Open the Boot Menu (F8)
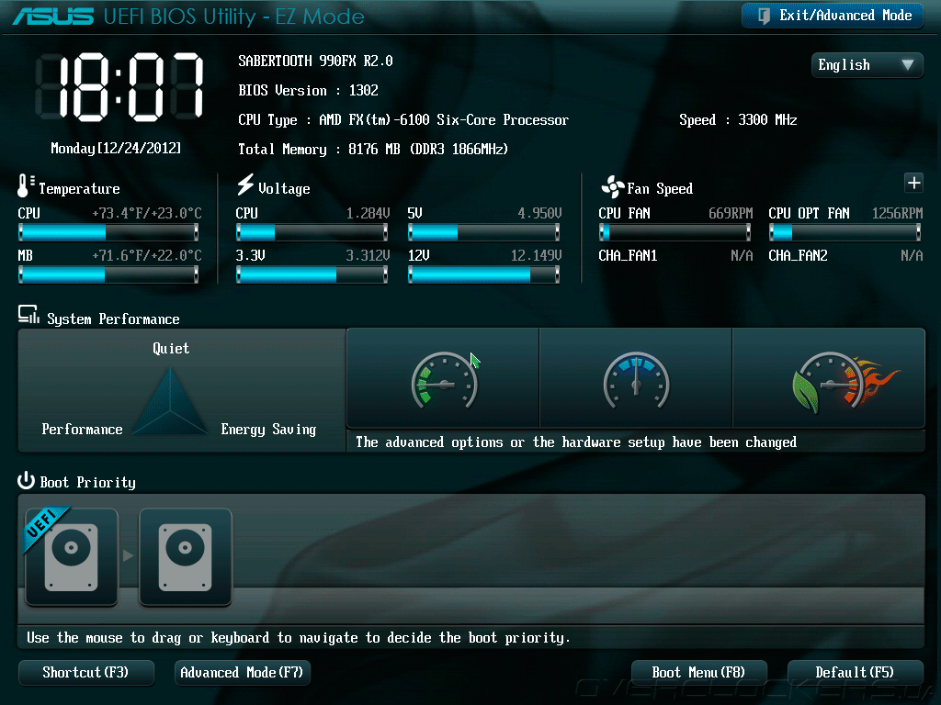The width and height of the screenshot is (941, 705). [x=699, y=673]
